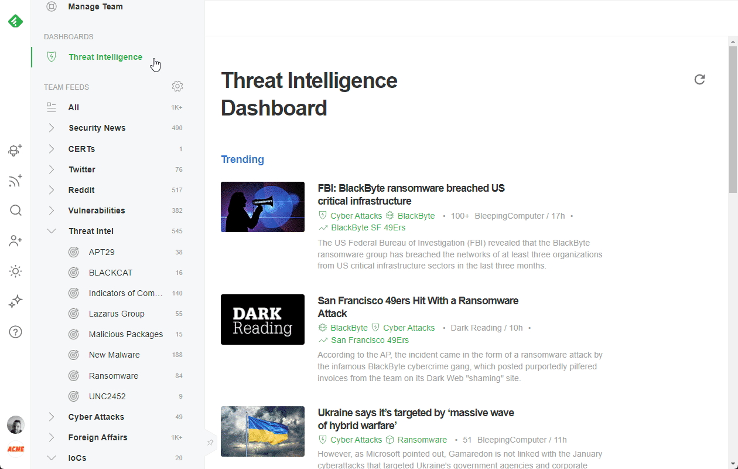This screenshot has width=738, height=469.
Task: Click the ACME team logo
Action: click(15, 449)
